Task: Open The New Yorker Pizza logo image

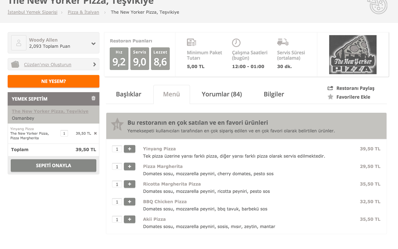Action: pyautogui.click(x=353, y=54)
